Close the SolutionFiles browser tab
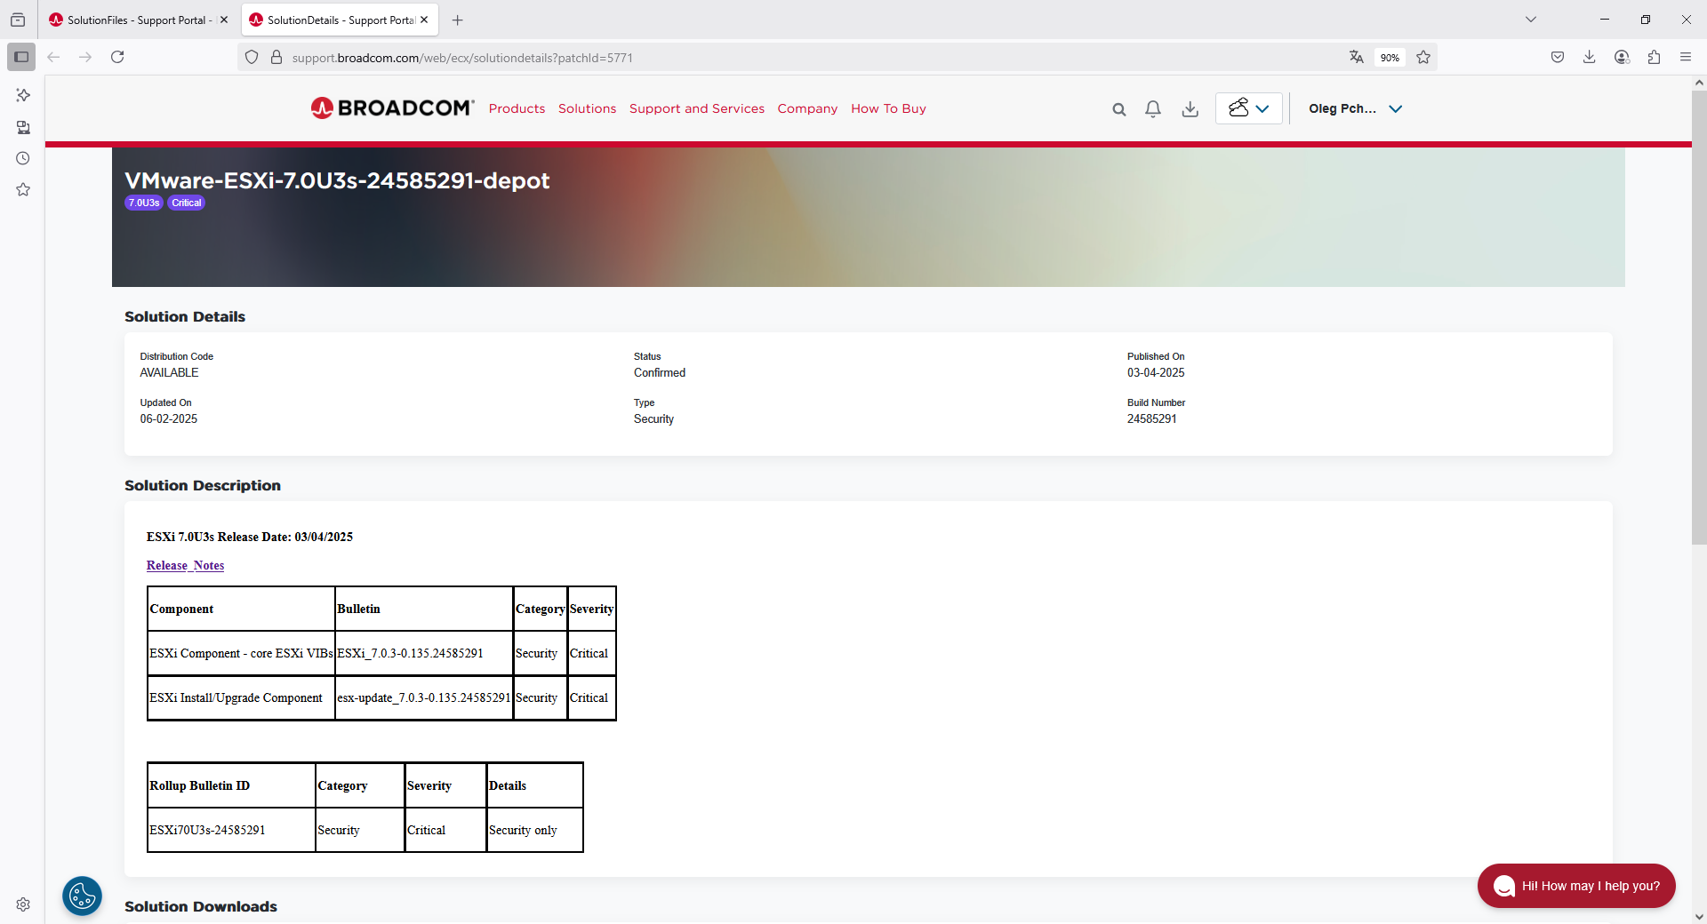Viewport: 1707px width, 924px height. (224, 20)
